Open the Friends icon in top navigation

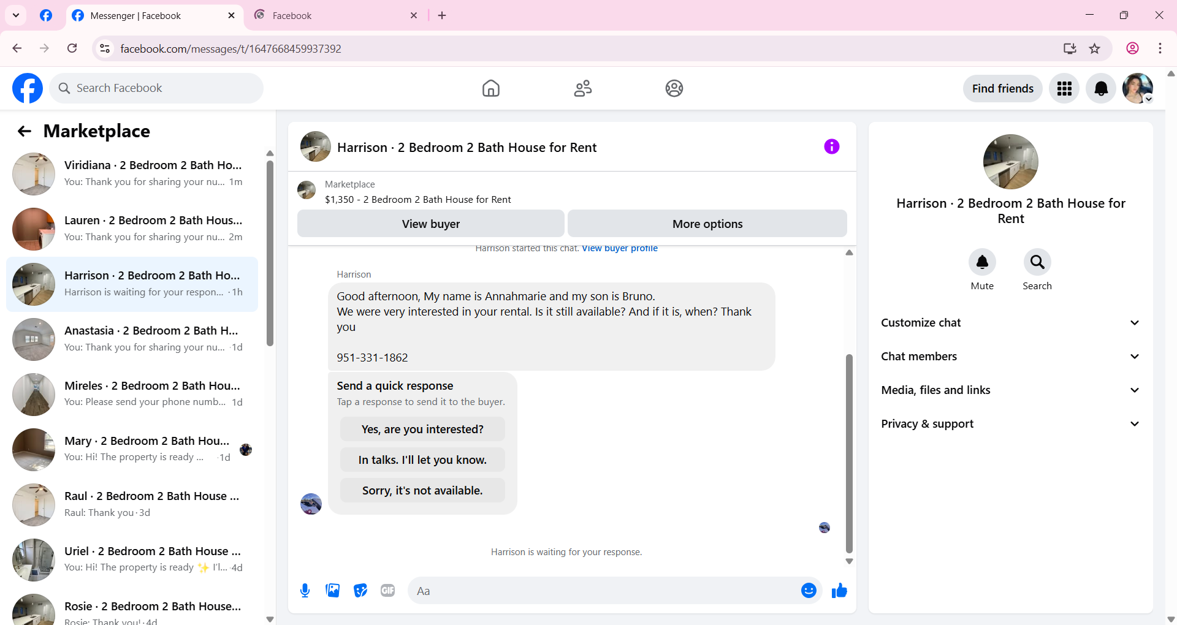tap(583, 88)
